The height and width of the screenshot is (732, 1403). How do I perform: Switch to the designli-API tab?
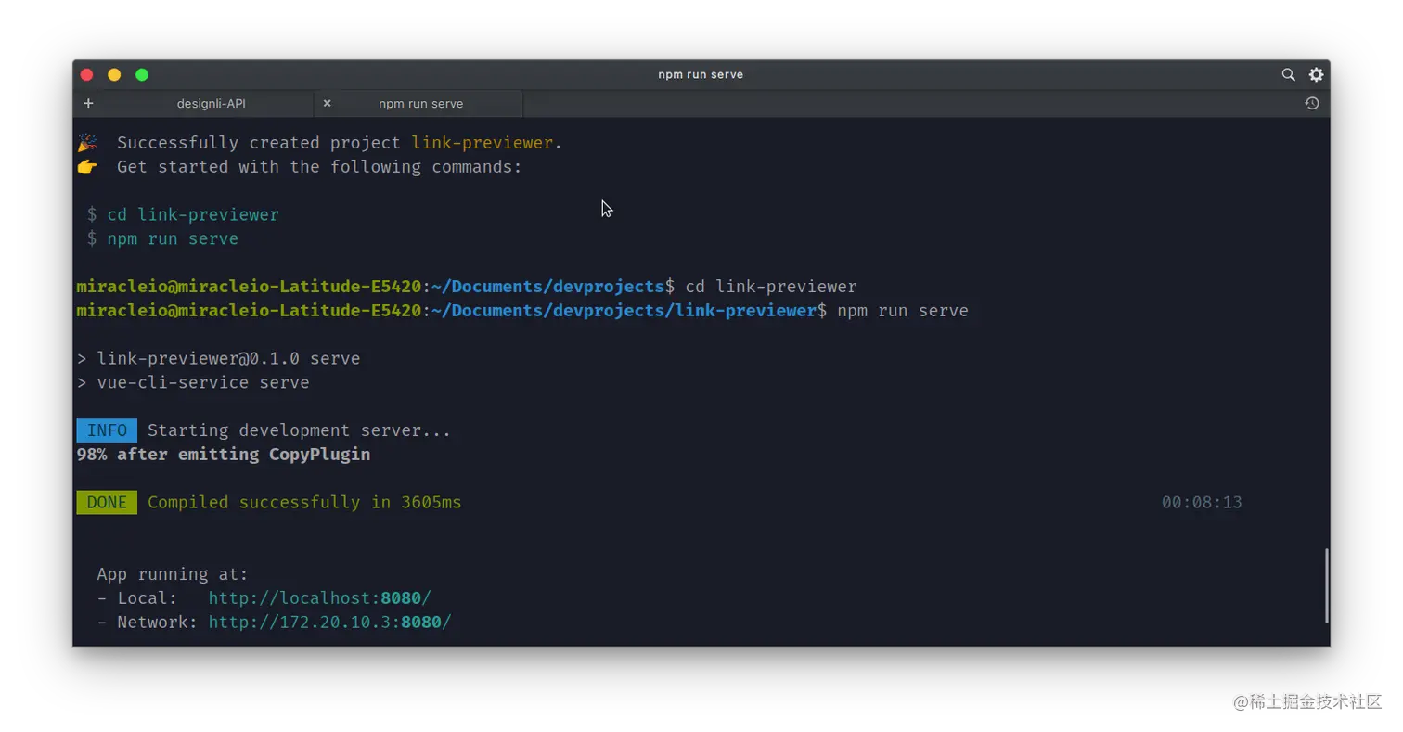coord(211,103)
